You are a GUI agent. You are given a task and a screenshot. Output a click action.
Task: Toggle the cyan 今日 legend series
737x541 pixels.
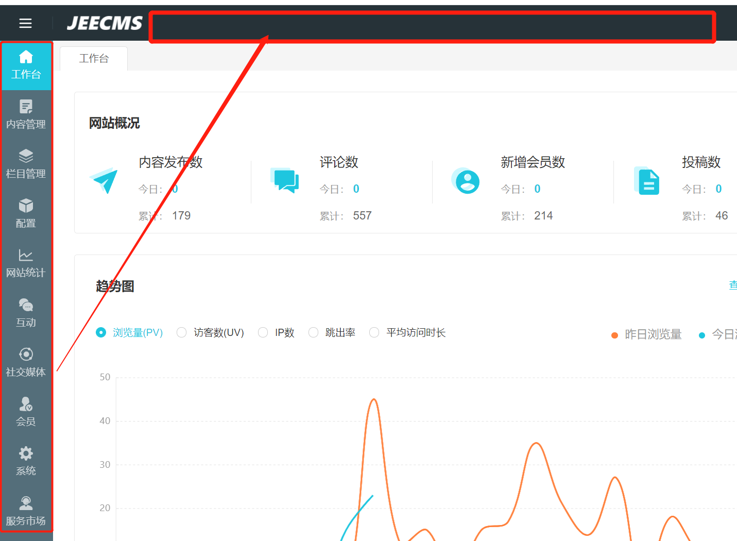coord(717,334)
